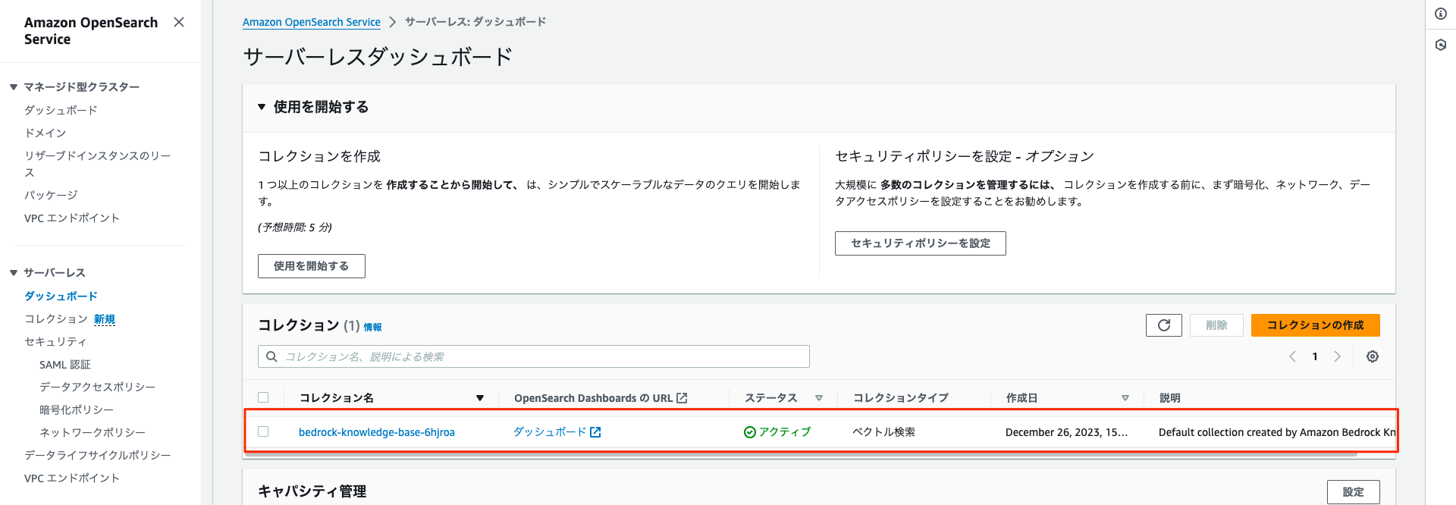Open the info panel icon at top right
The image size is (1456, 505).
1441,14
